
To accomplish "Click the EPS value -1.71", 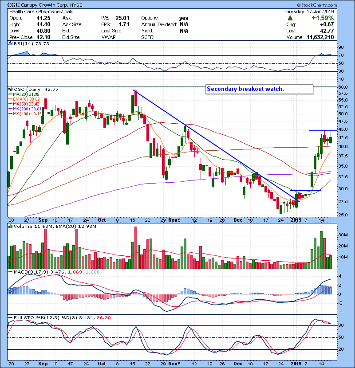I will click(123, 24).
